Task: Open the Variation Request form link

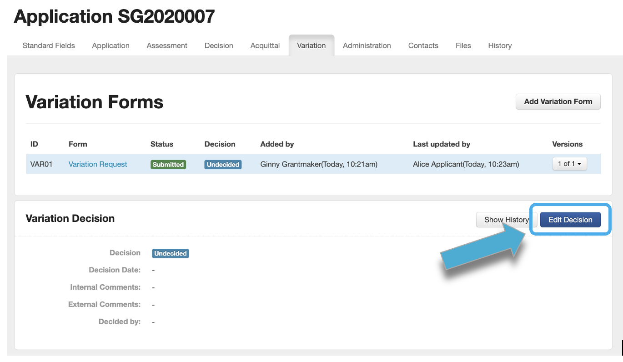Action: point(98,164)
